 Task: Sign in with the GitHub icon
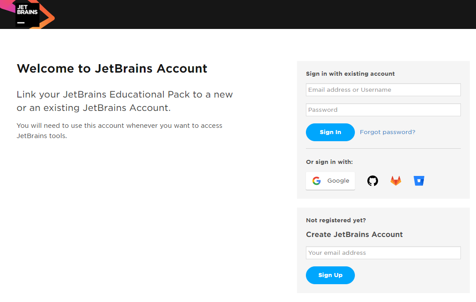pos(373,181)
